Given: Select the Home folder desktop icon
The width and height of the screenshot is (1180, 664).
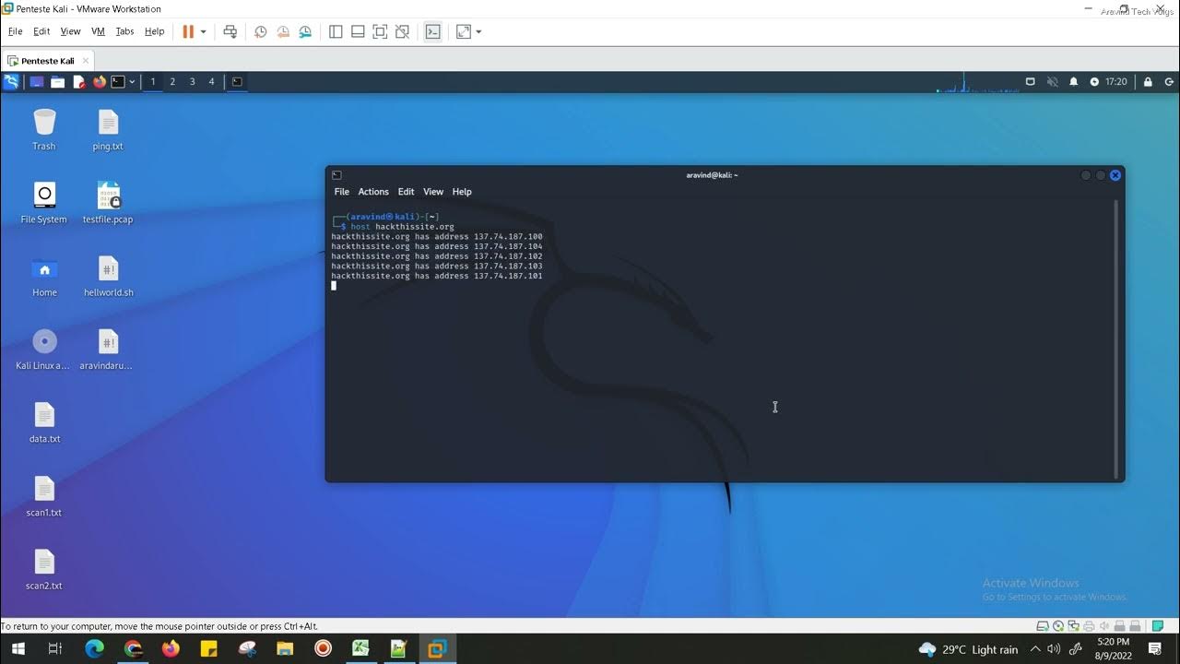Looking at the screenshot, I should click(44, 276).
